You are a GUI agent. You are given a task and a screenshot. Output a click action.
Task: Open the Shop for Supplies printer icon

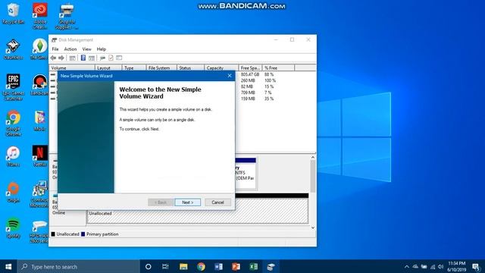67,16
